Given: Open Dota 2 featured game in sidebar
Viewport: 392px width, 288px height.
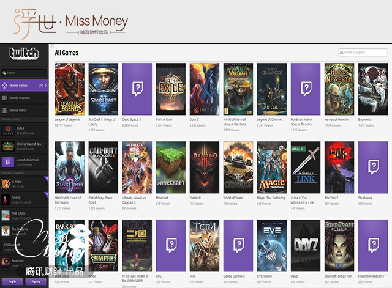Looking at the screenshot, I should point(24,130).
